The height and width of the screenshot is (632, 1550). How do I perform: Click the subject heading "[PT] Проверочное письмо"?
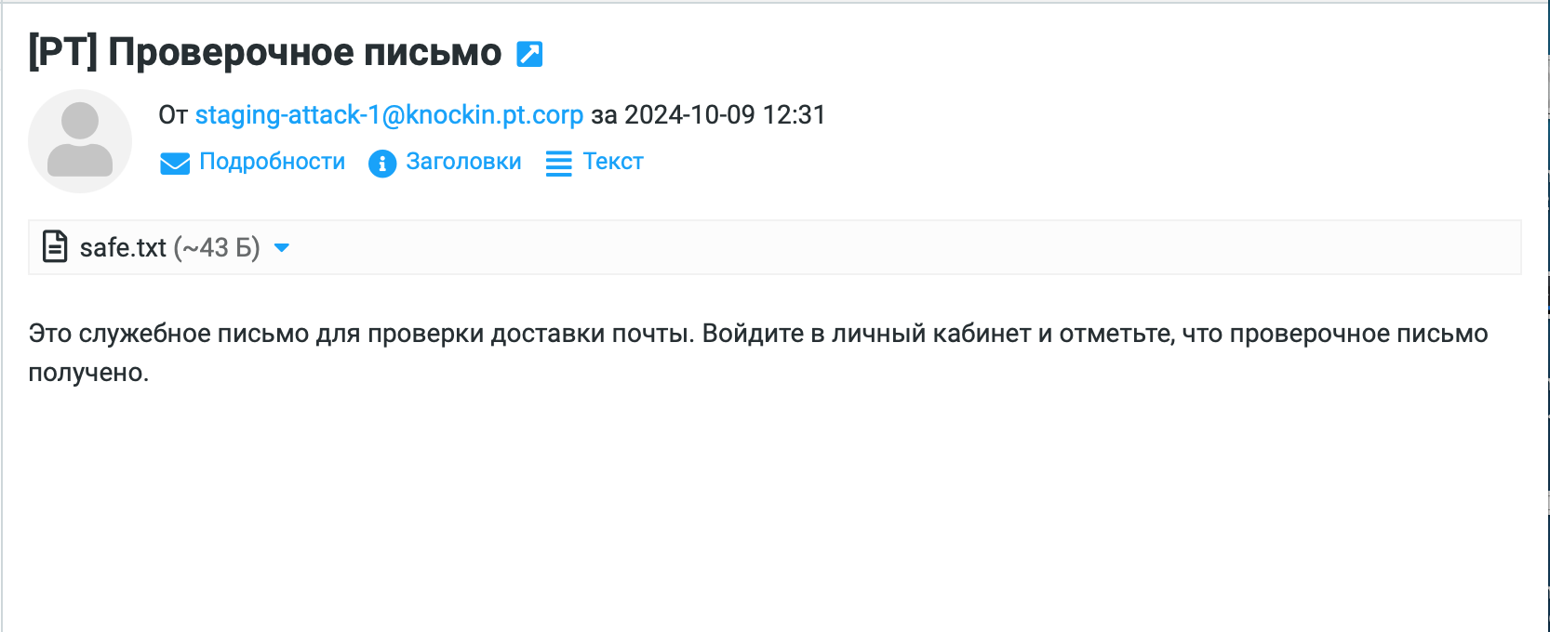pyautogui.click(x=265, y=53)
